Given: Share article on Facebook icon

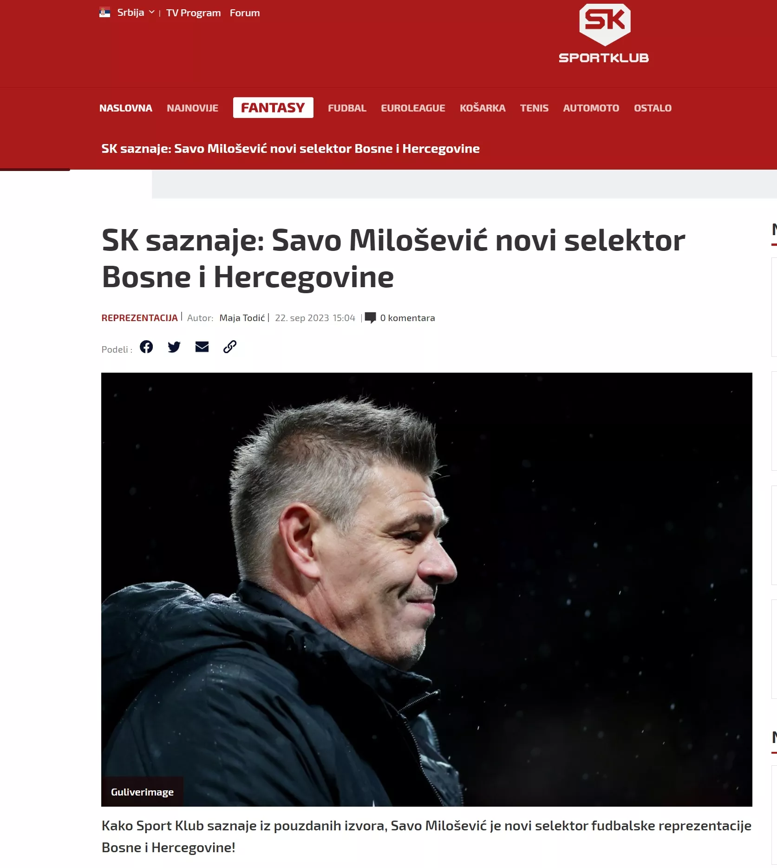Looking at the screenshot, I should pyautogui.click(x=146, y=347).
